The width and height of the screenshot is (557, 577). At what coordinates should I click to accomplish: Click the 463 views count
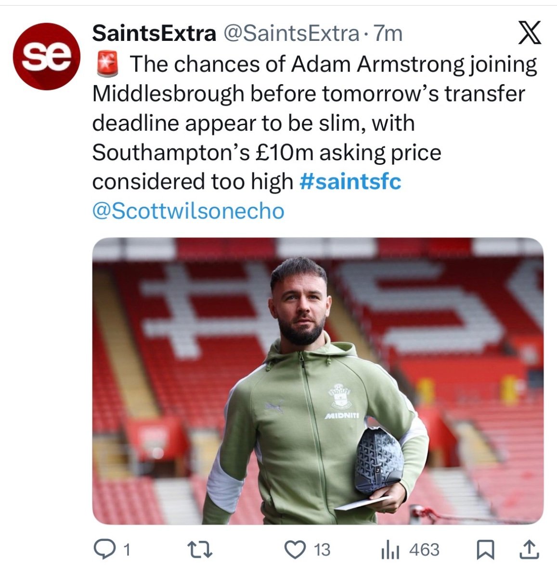coord(424,550)
